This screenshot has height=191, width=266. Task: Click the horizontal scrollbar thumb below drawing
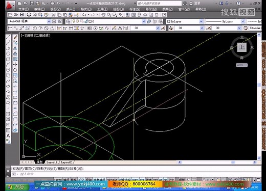[x=233, y=162]
